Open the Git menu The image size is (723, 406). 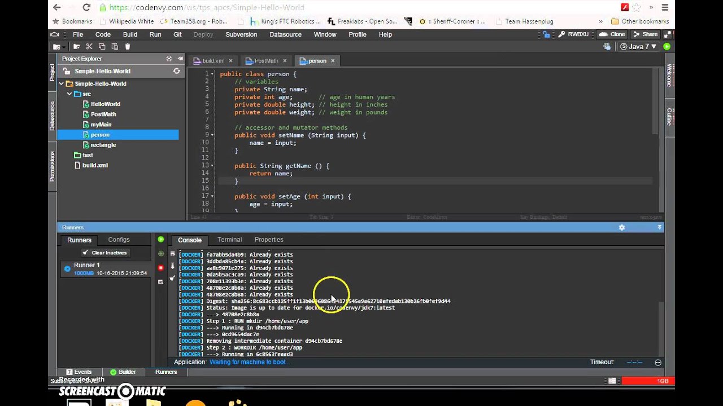click(177, 34)
